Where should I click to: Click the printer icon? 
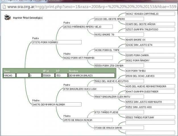pyautogui.click(x=7, y=17)
